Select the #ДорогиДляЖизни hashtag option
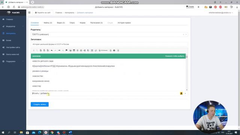 pyautogui.click(x=108, y=66)
